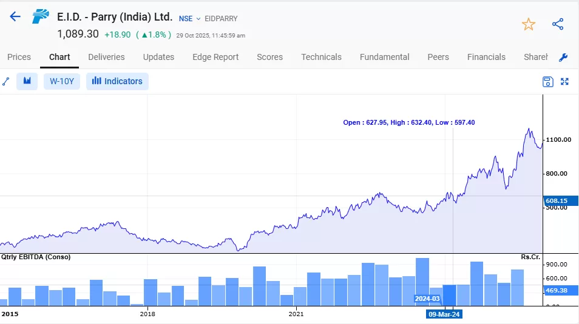This screenshot has height=324, width=579.
Task: Open the Financials tab
Action: pyautogui.click(x=486, y=57)
